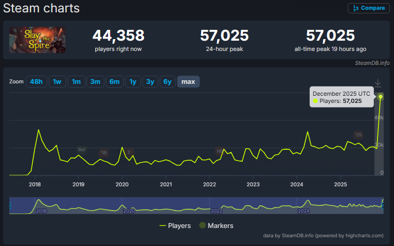This screenshot has width=394, height=246.
Task: Click the 2018 x-axis label
Action: tap(34, 184)
